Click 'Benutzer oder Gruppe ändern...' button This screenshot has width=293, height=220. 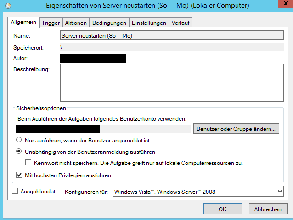click(236, 129)
